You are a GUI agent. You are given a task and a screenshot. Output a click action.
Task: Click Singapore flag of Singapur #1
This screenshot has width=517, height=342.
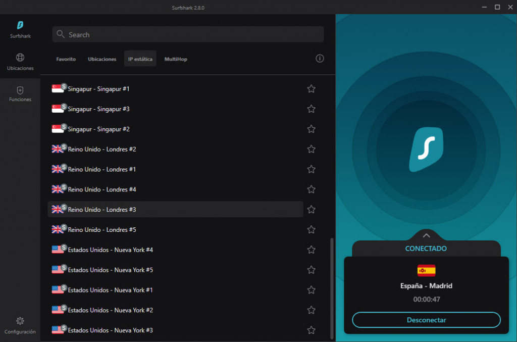[x=58, y=89]
